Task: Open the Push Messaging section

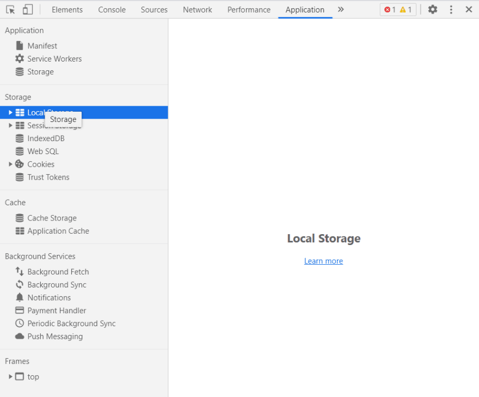Action: (x=54, y=336)
